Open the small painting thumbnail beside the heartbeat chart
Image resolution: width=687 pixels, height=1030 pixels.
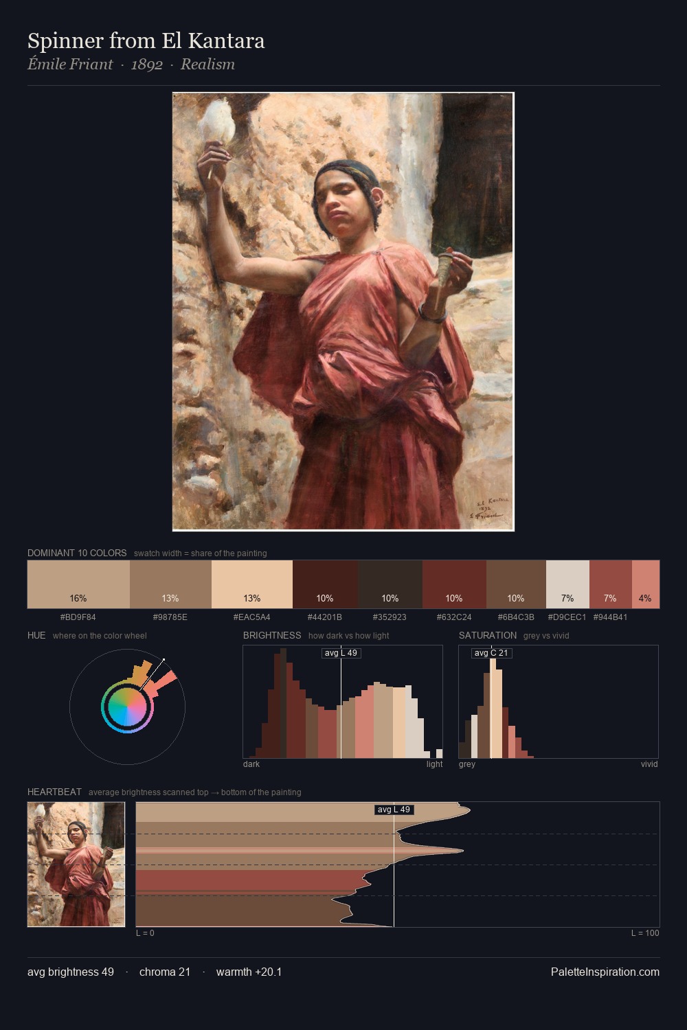(76, 865)
